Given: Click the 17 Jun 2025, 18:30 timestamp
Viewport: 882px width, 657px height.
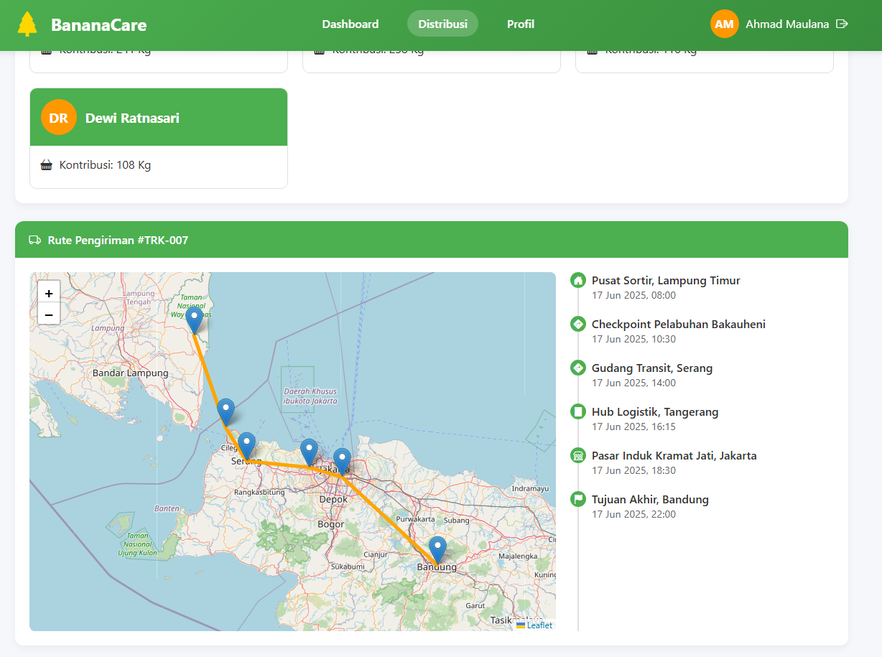Looking at the screenshot, I should (x=633, y=470).
